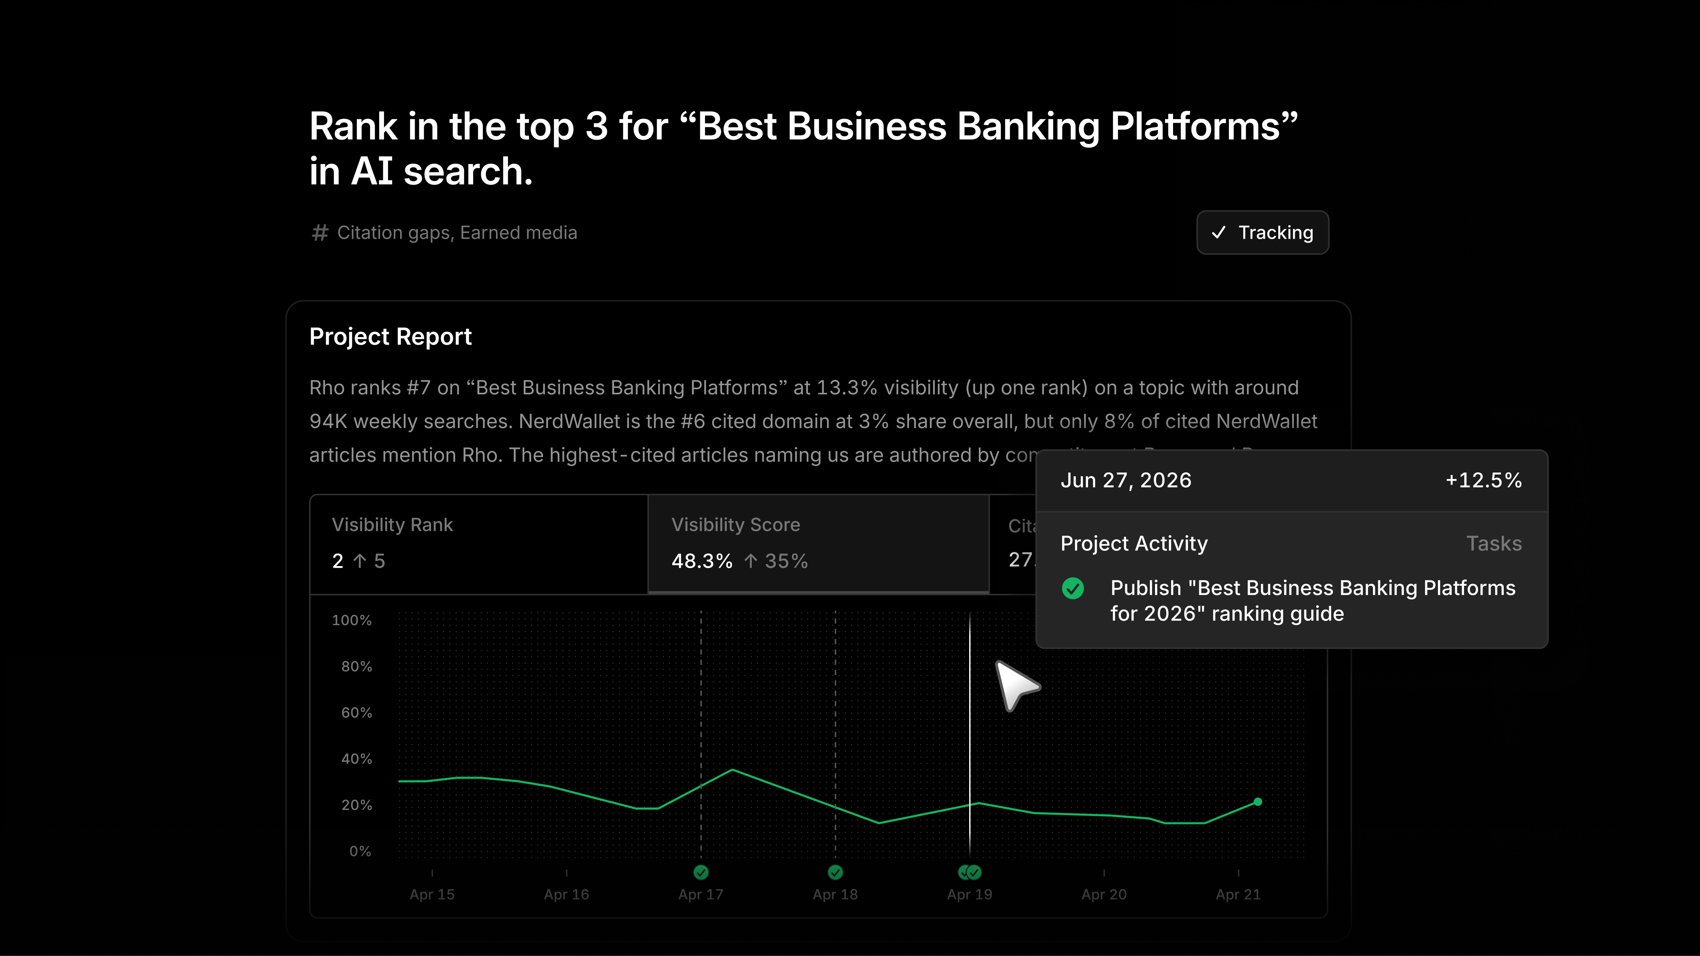This screenshot has height=956, width=1700.
Task: Click the checkmark icon inside Tracking button
Action: coord(1218,232)
